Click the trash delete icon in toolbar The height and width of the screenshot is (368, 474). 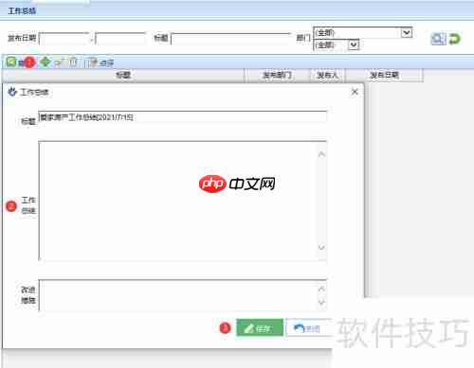coord(73,61)
